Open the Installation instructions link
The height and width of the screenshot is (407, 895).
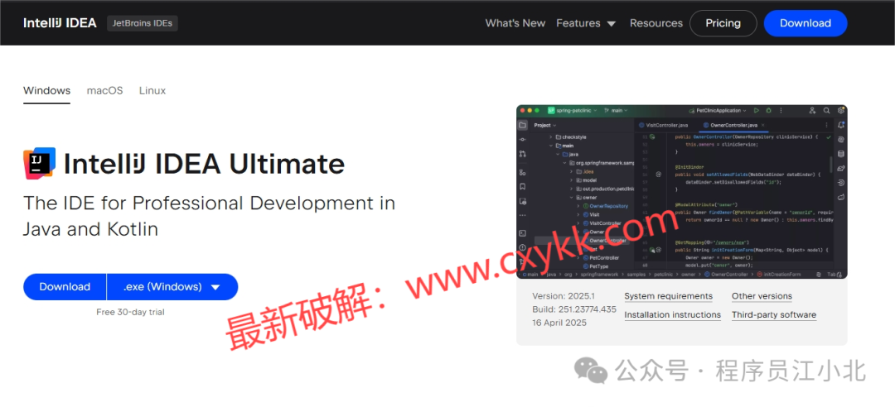coord(672,315)
